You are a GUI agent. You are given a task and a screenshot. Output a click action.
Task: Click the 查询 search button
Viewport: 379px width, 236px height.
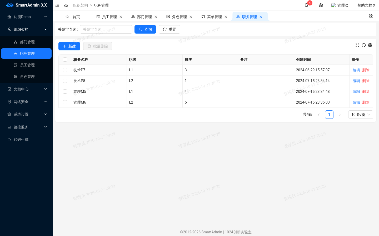point(145,29)
